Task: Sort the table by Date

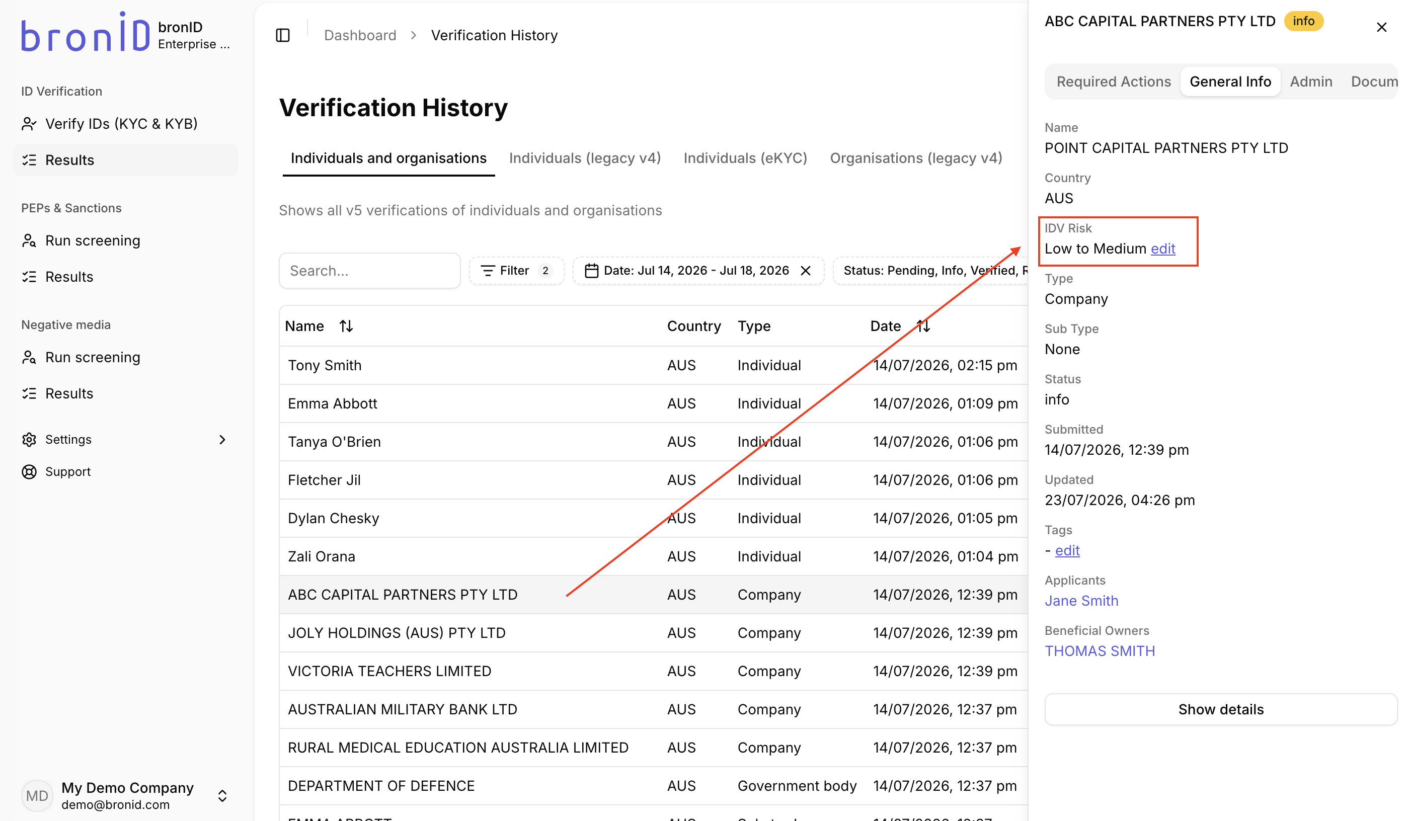Action: coord(923,326)
